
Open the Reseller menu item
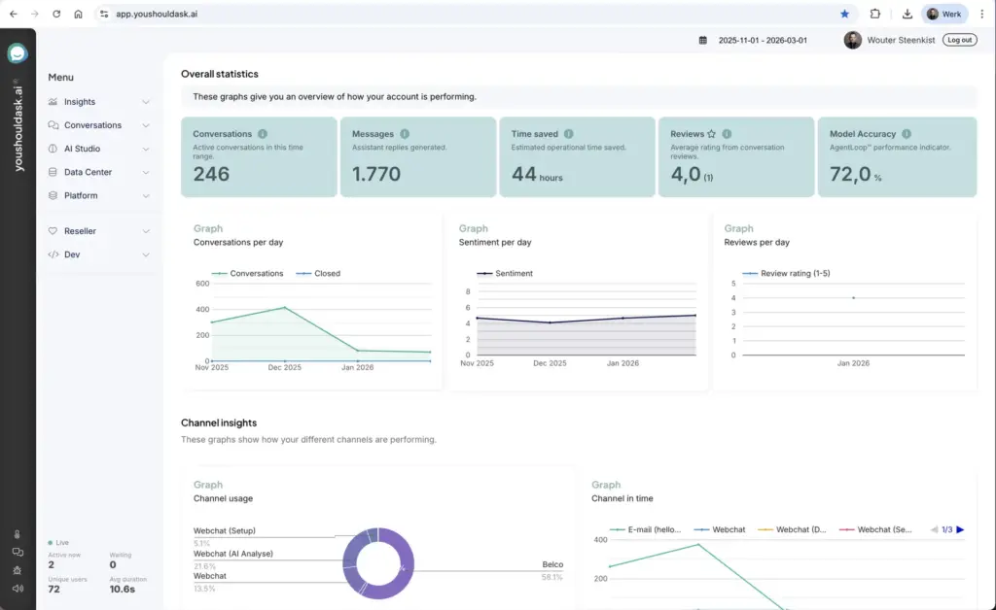click(x=80, y=231)
